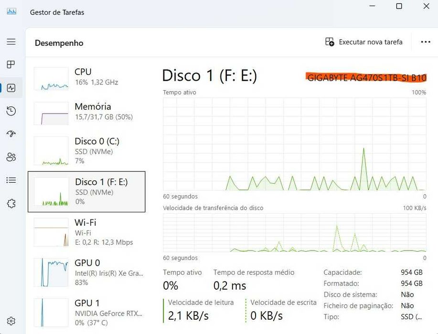This screenshot has height=334, width=438.
Task: Open the Details list page icon
Action: point(11,180)
